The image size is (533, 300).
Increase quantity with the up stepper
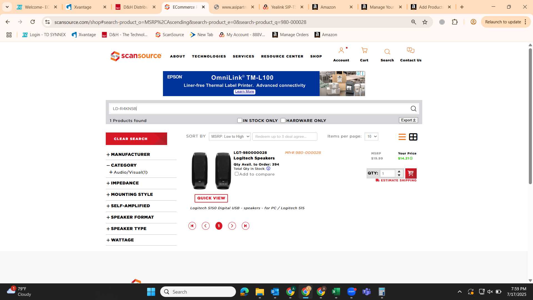click(x=399, y=171)
